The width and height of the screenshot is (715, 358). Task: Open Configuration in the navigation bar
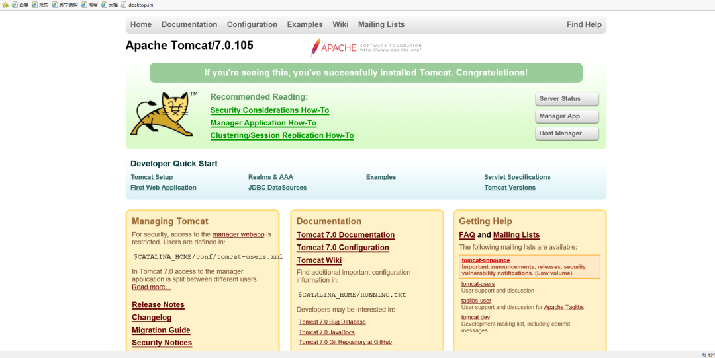coord(252,24)
